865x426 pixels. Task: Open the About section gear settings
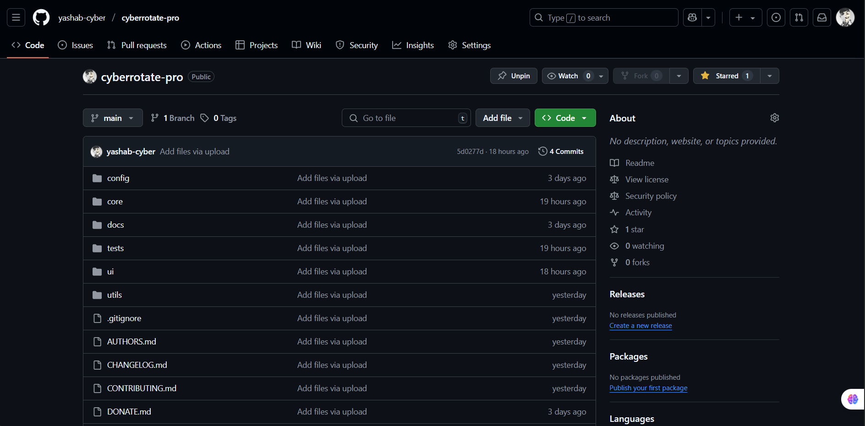(774, 118)
